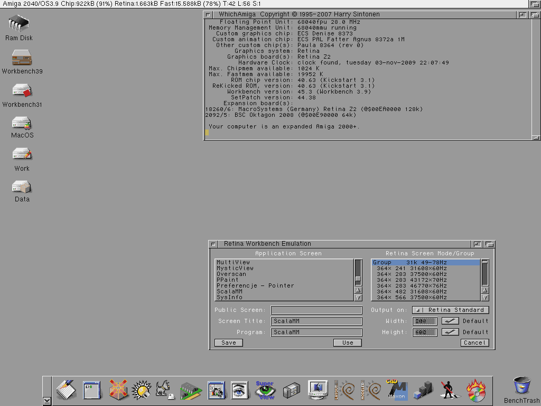Select PPaint in the Application Screen list

click(284, 280)
